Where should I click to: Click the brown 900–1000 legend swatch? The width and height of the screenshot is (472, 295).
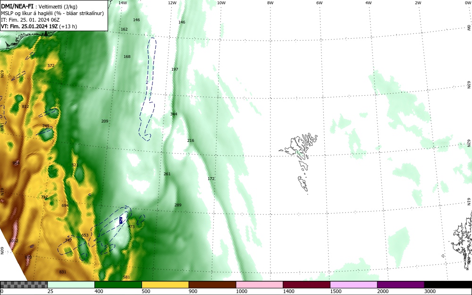click(212, 285)
